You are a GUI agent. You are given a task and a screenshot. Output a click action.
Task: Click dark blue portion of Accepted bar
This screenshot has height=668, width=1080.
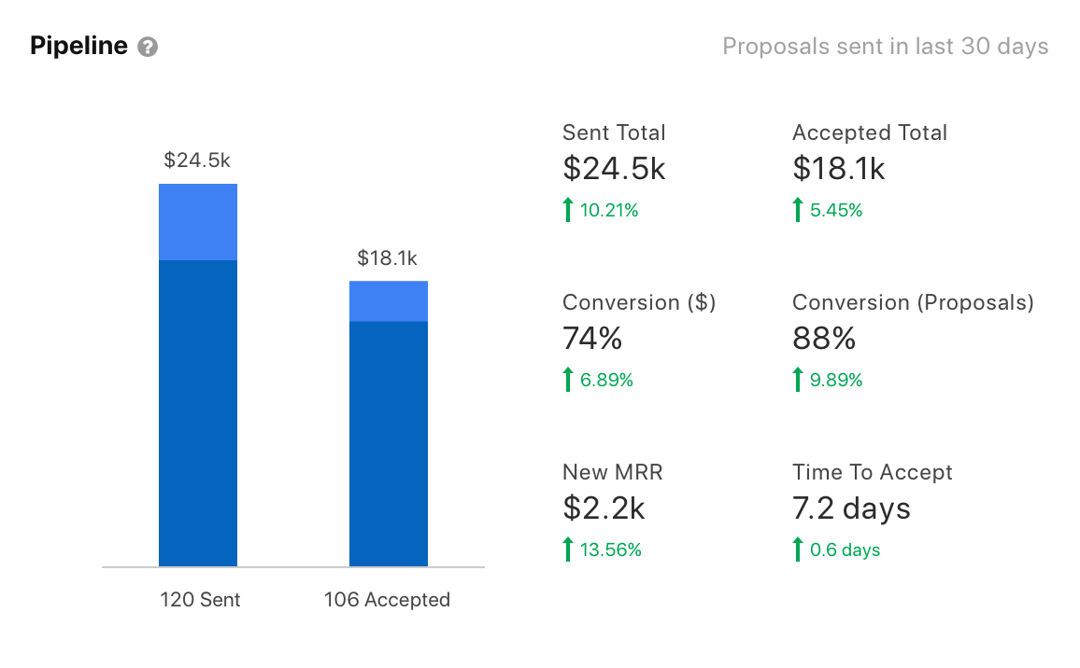(x=389, y=444)
